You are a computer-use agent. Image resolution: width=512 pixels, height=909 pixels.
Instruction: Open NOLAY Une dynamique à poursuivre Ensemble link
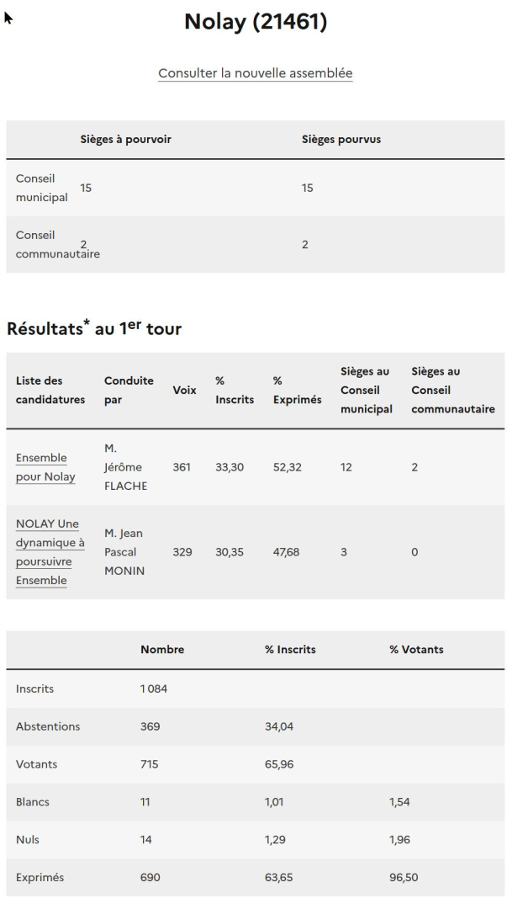click(50, 552)
